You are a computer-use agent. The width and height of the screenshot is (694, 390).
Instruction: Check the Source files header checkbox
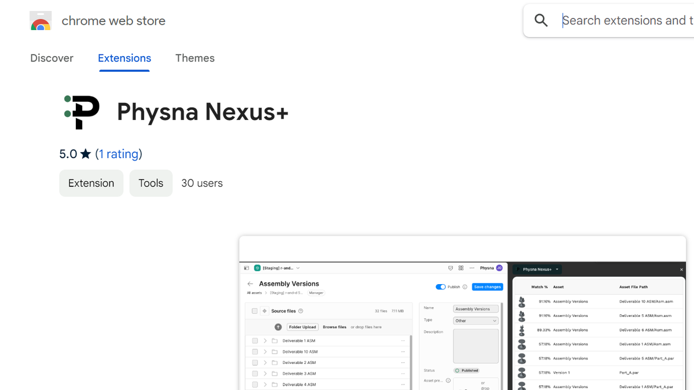[254, 311]
